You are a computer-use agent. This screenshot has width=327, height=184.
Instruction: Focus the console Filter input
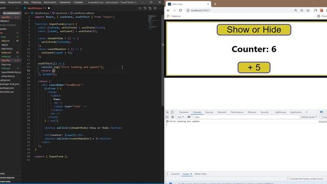pyautogui.click(x=246, y=117)
